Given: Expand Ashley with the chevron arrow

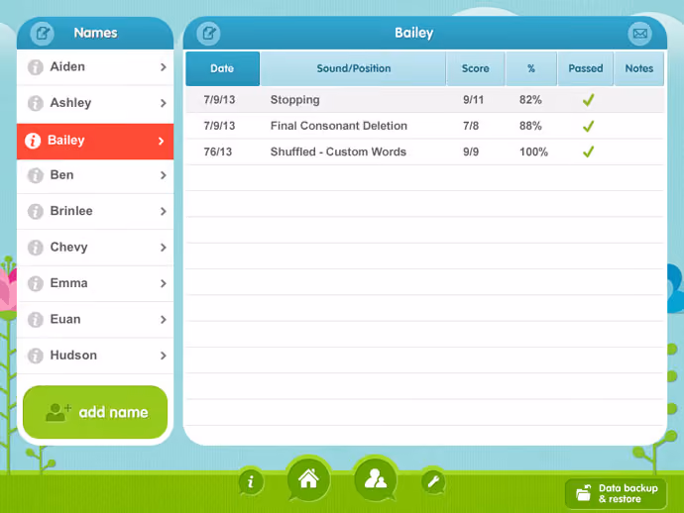Looking at the screenshot, I should coord(164,103).
